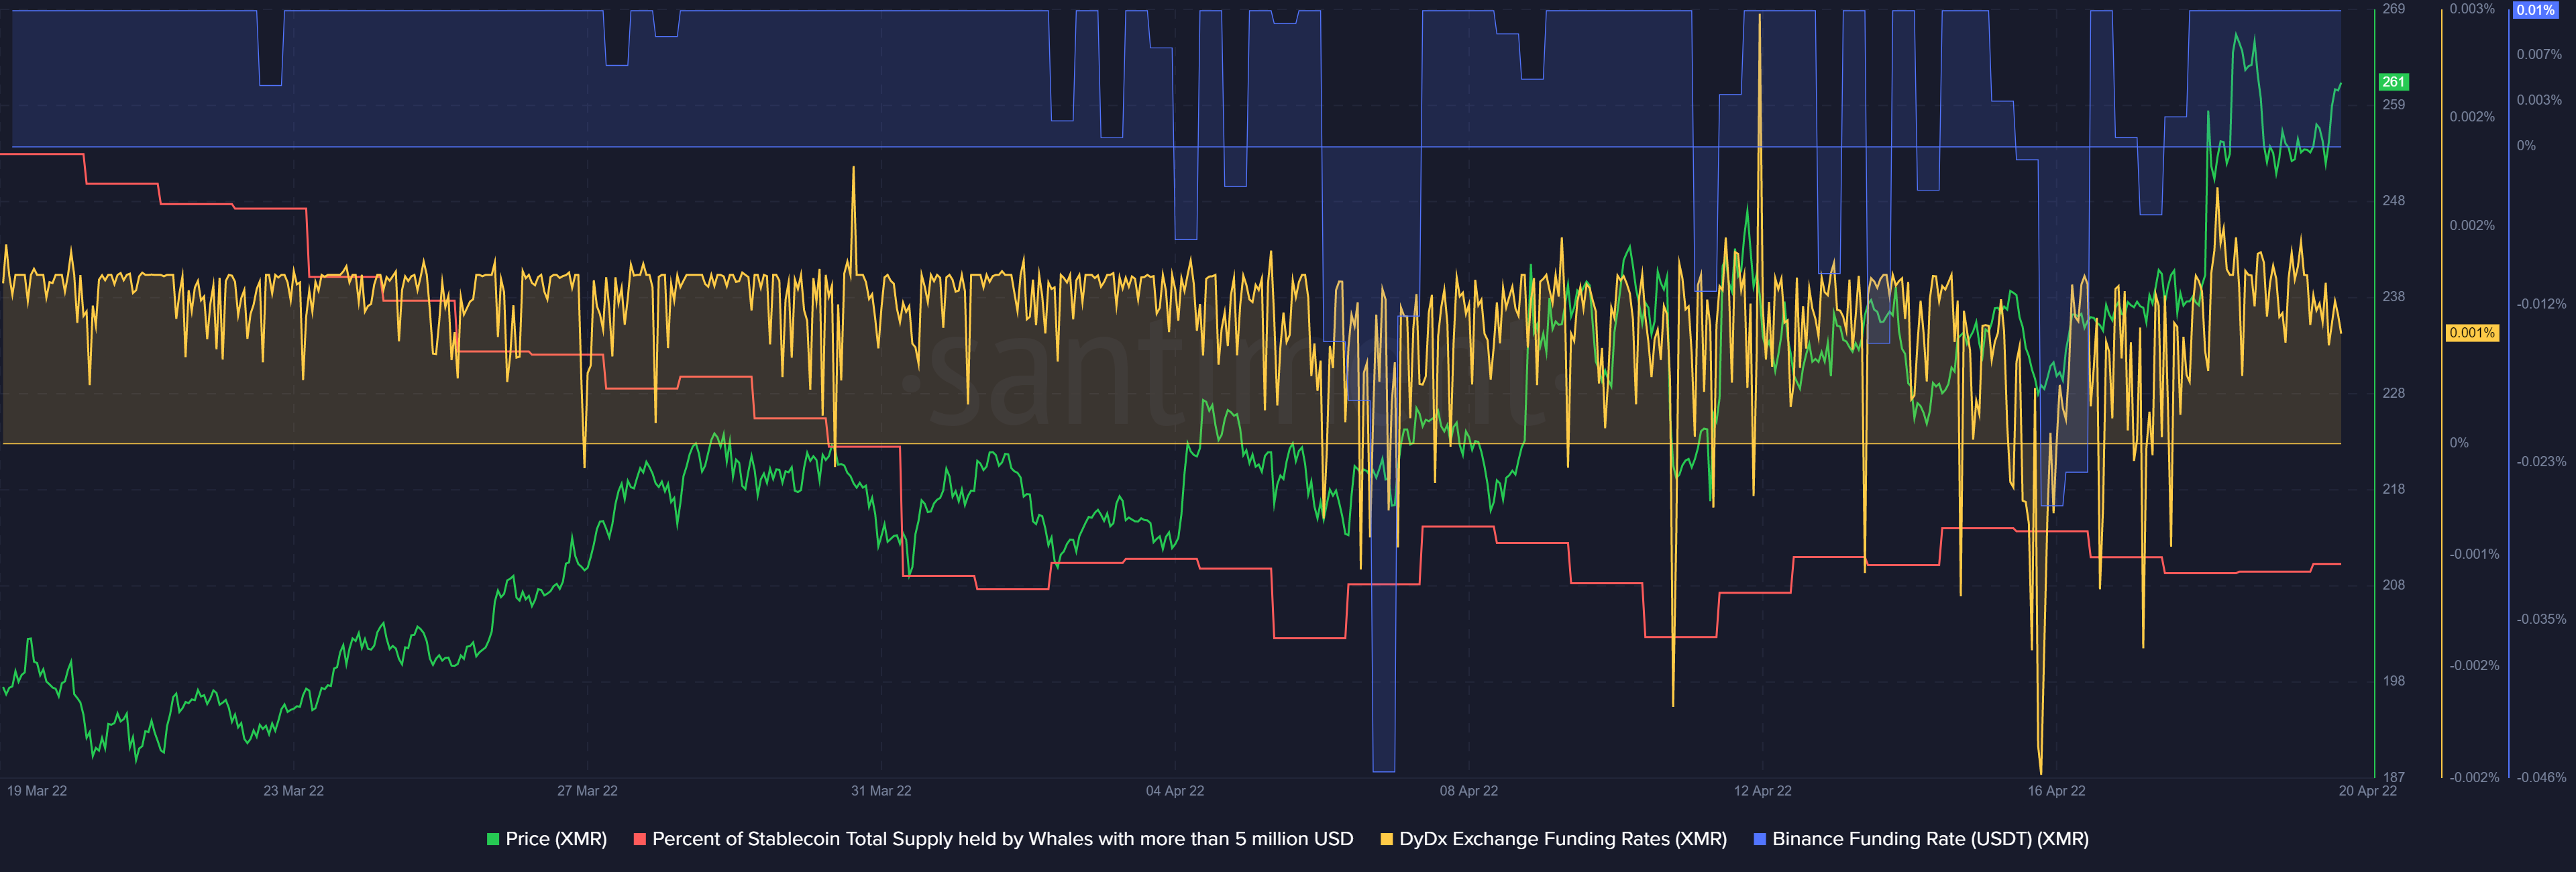Image resolution: width=2576 pixels, height=872 pixels.
Task: Click the green 261 current price badge
Action: coord(2393,82)
